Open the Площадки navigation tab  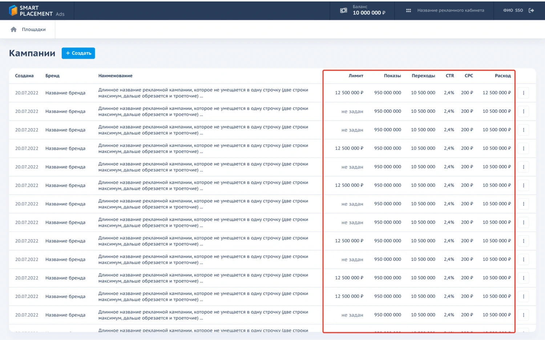click(34, 29)
